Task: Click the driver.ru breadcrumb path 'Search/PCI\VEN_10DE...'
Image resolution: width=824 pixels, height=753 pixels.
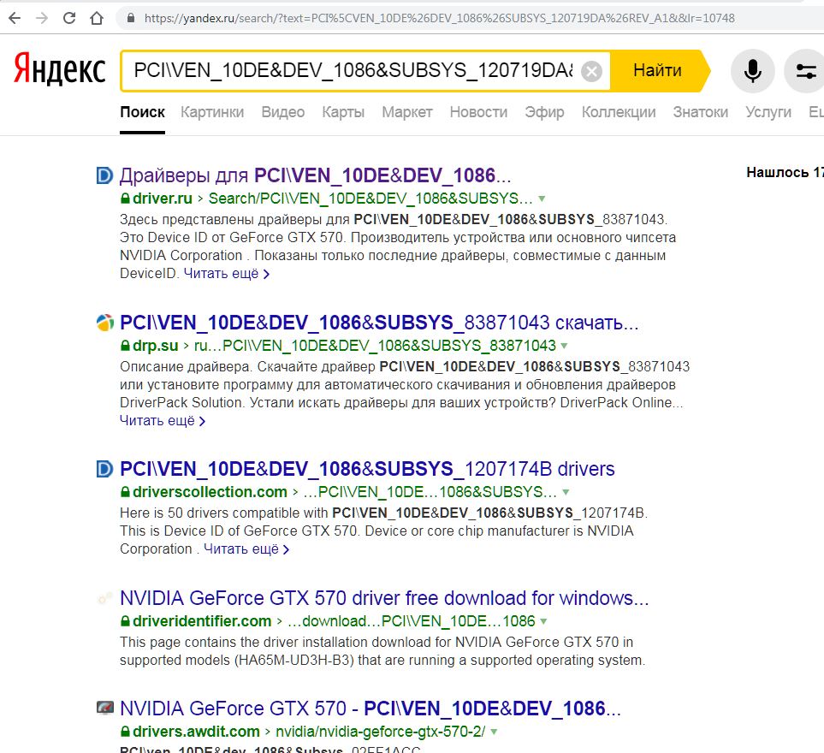Action: (371, 199)
